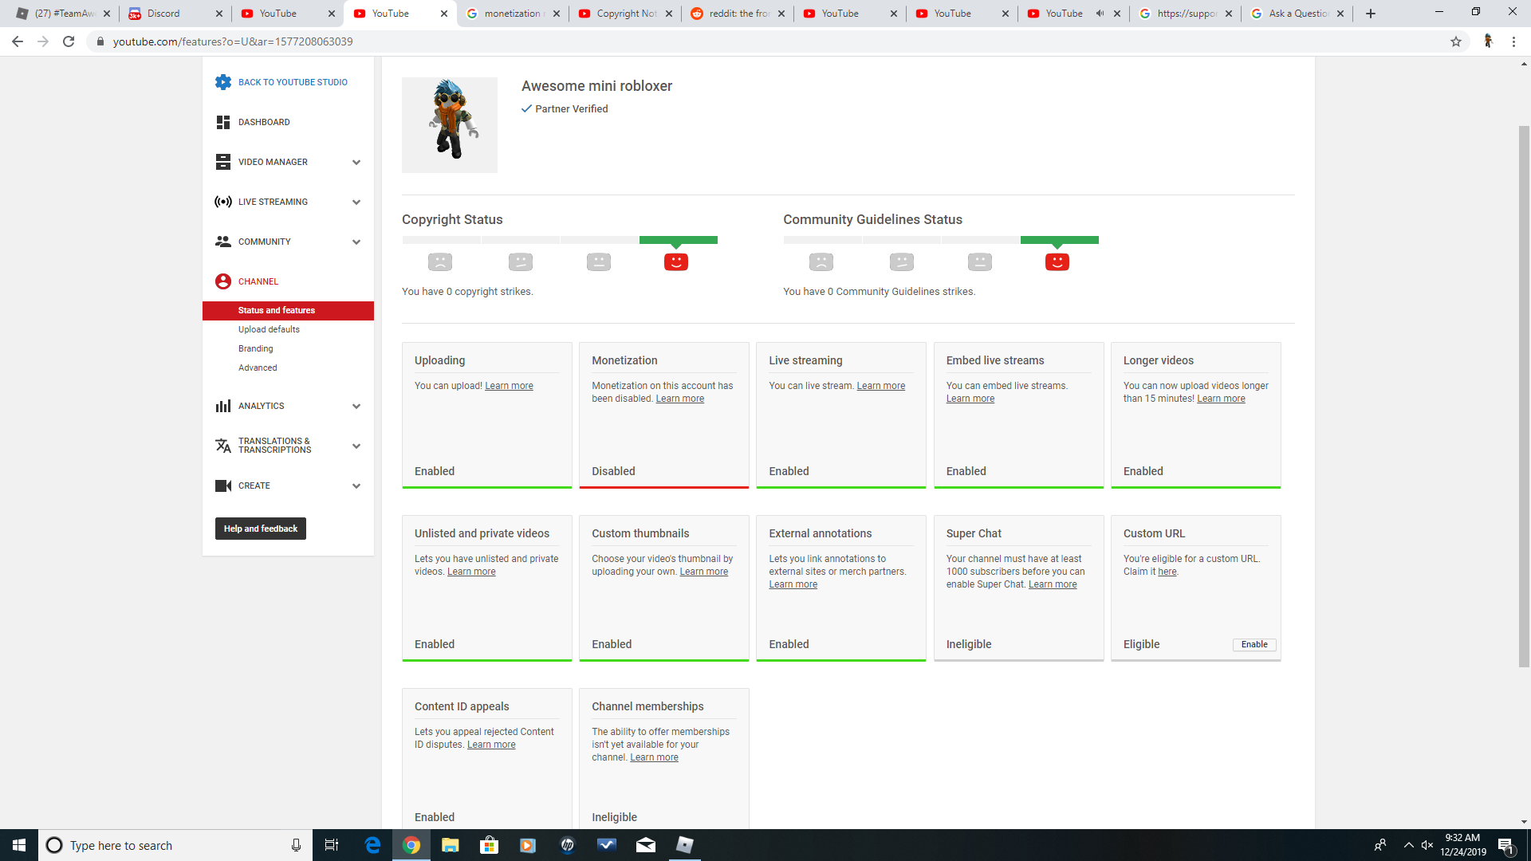Image resolution: width=1531 pixels, height=861 pixels.
Task: Click the Live Streaming panel icon
Action: (222, 202)
